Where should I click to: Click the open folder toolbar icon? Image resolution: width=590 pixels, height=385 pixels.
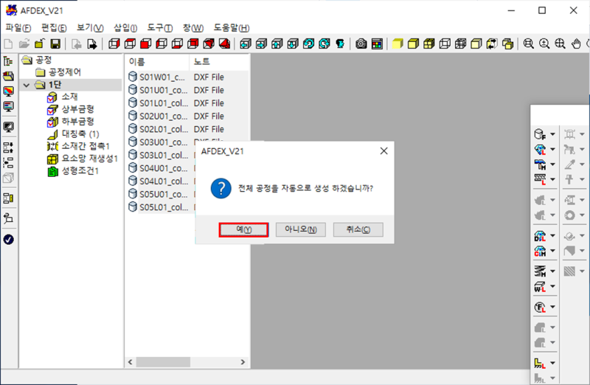pos(24,44)
